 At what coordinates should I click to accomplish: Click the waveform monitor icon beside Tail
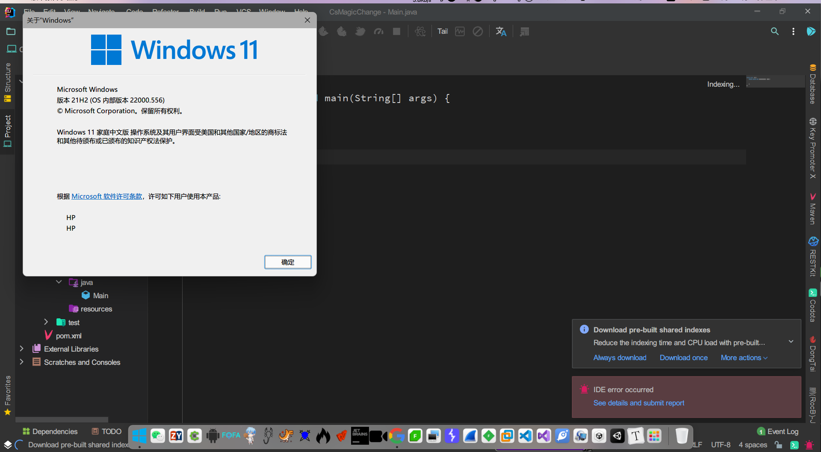[460, 31]
